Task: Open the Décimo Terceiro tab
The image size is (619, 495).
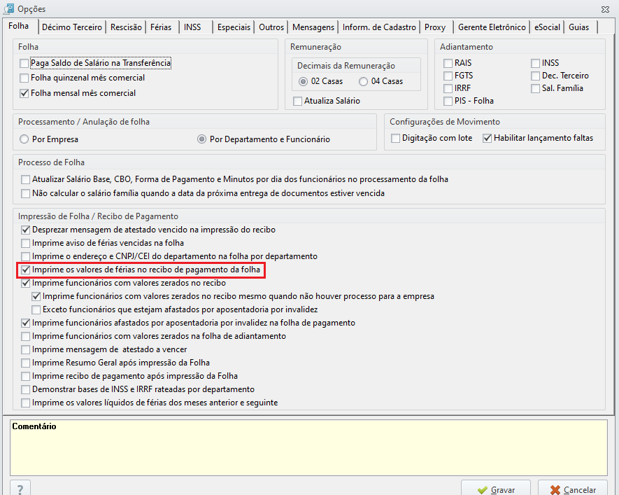Action: 72,27
